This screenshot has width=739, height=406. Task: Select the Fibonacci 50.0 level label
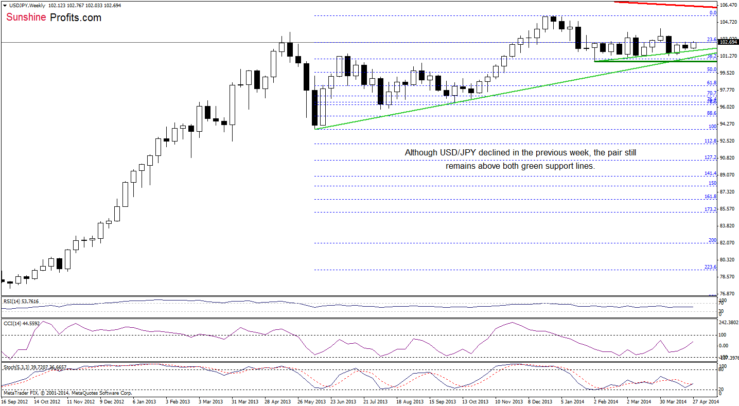pos(712,69)
